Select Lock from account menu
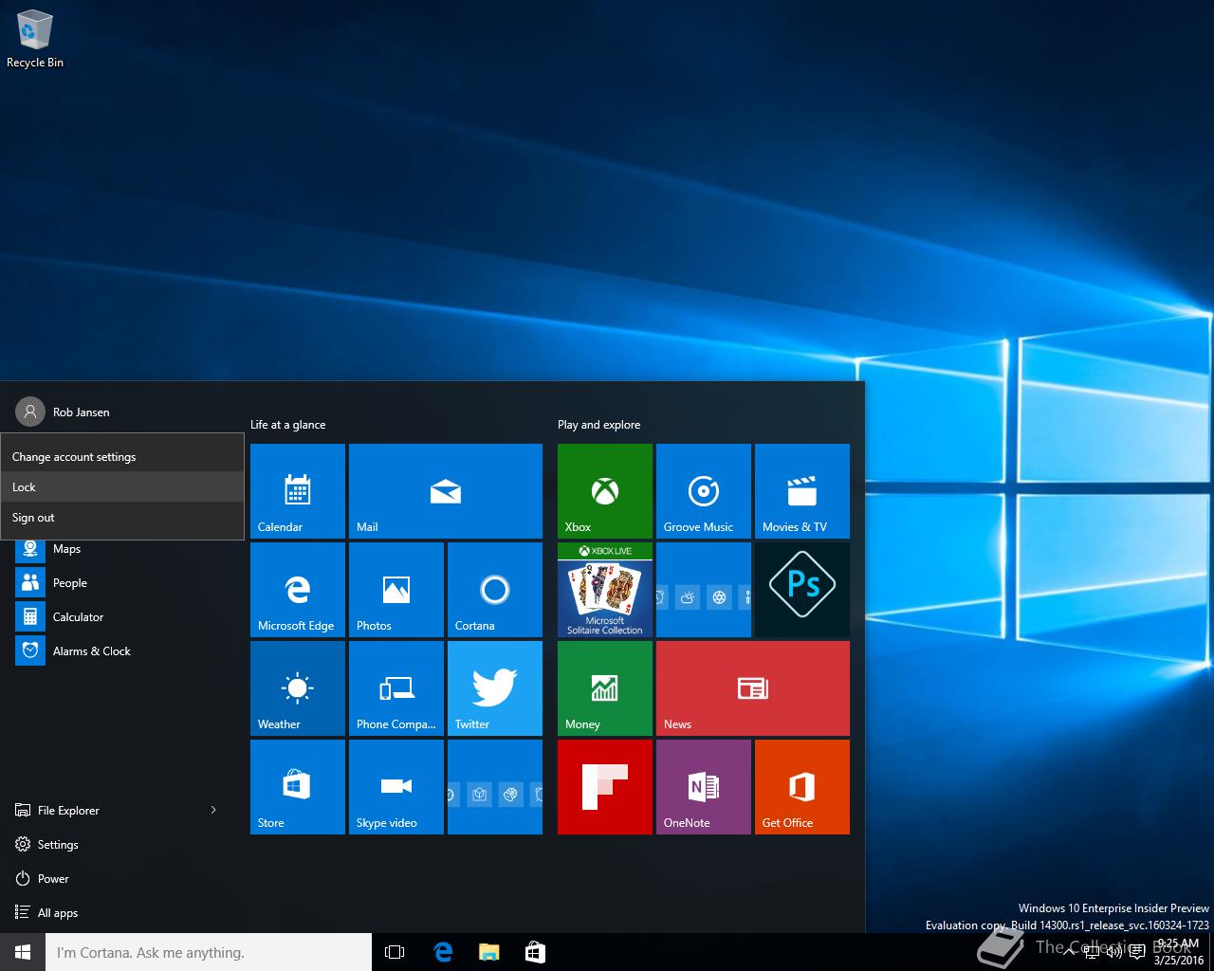1214x971 pixels. (122, 487)
